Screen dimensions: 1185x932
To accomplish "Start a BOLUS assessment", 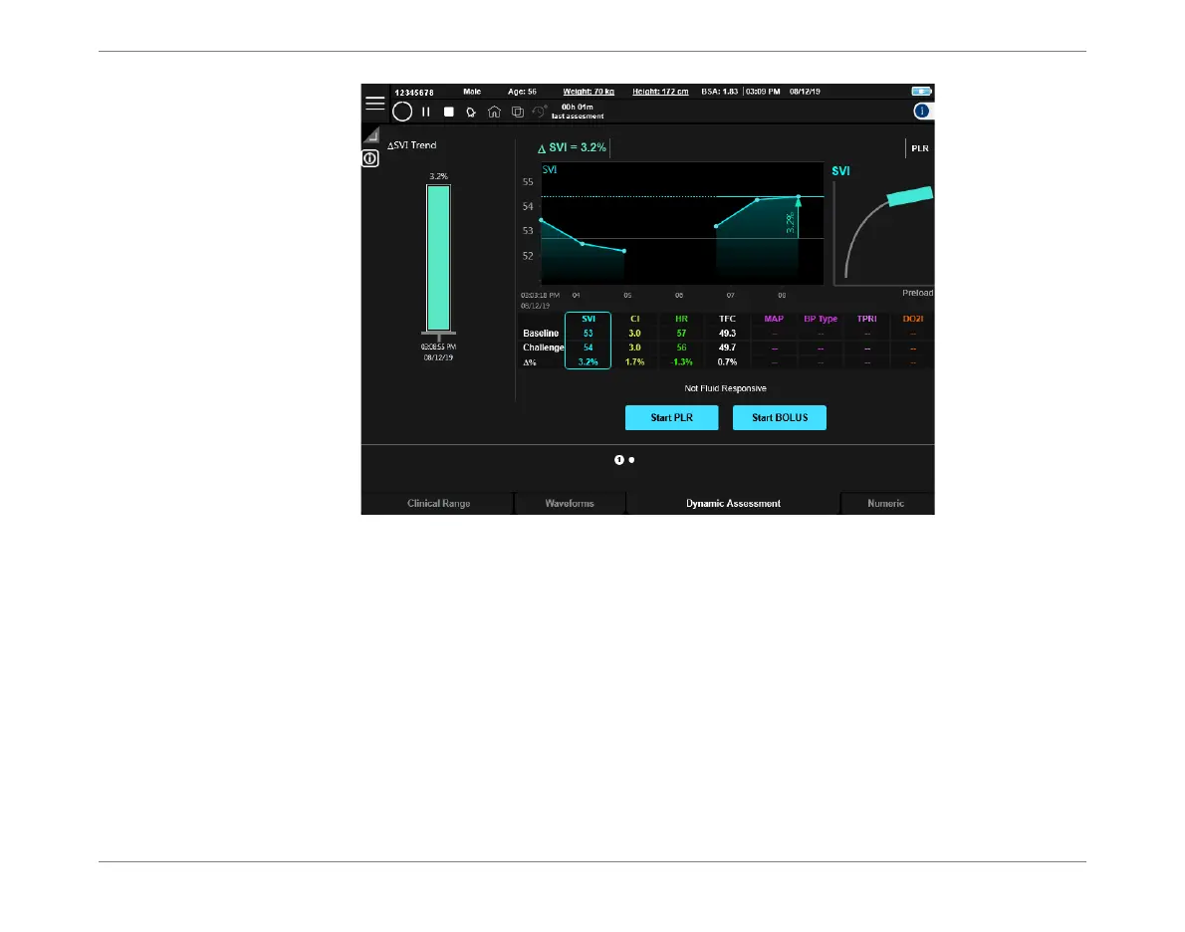I will 779,417.
